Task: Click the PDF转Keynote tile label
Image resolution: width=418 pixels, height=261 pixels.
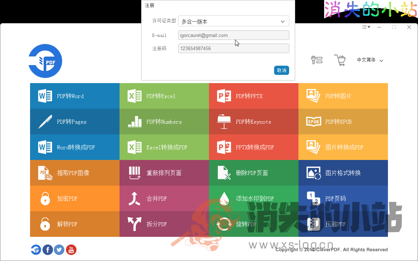Action: coord(253,122)
